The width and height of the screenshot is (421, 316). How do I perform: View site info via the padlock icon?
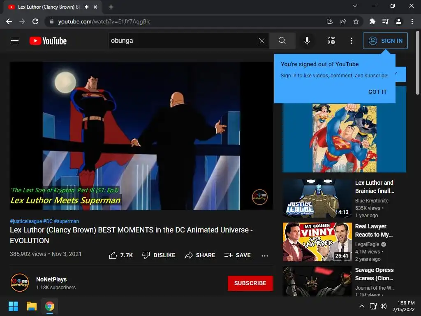tap(52, 21)
